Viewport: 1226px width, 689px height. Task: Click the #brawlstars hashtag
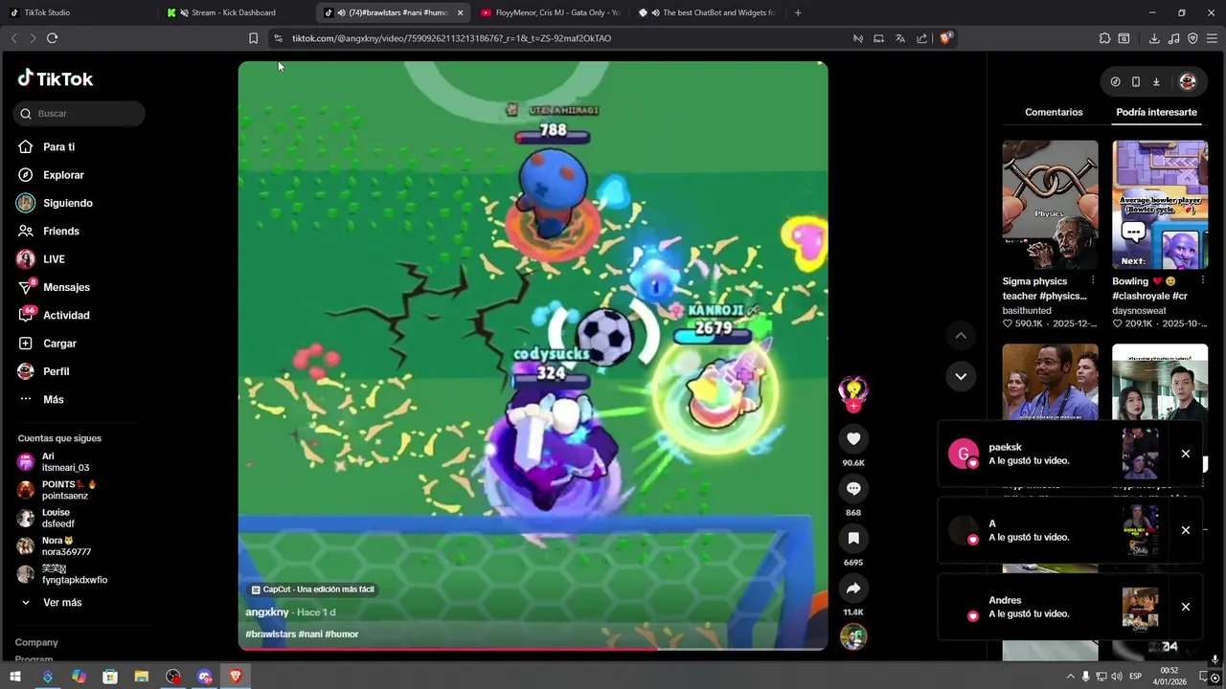click(x=270, y=634)
